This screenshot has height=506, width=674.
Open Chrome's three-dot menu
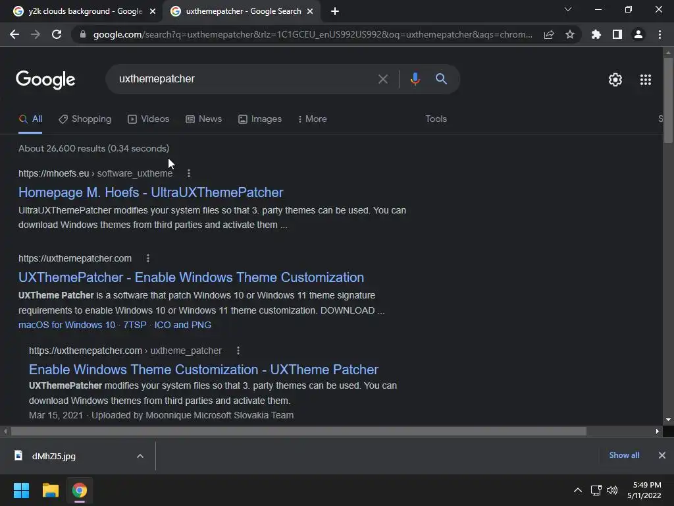660,34
